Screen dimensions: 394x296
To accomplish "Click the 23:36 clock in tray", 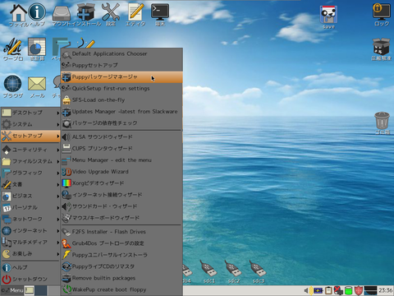I will tap(385, 290).
